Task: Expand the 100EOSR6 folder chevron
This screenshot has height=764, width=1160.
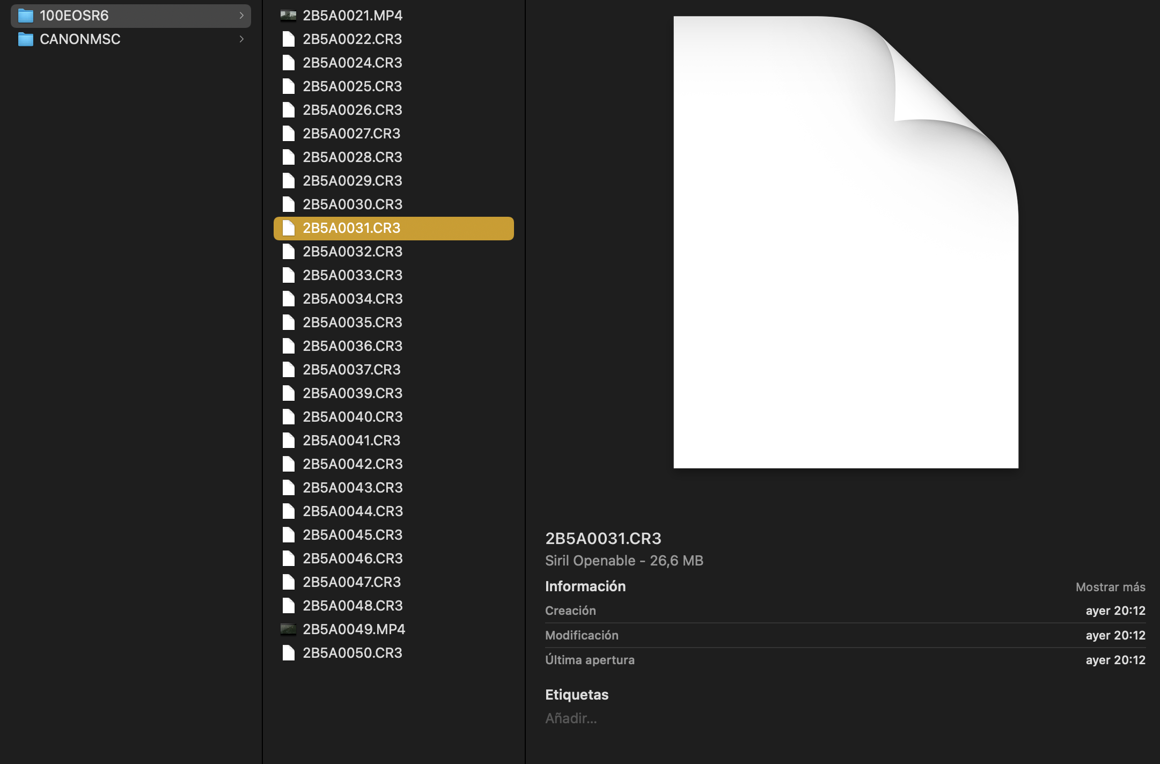Action: click(x=241, y=16)
